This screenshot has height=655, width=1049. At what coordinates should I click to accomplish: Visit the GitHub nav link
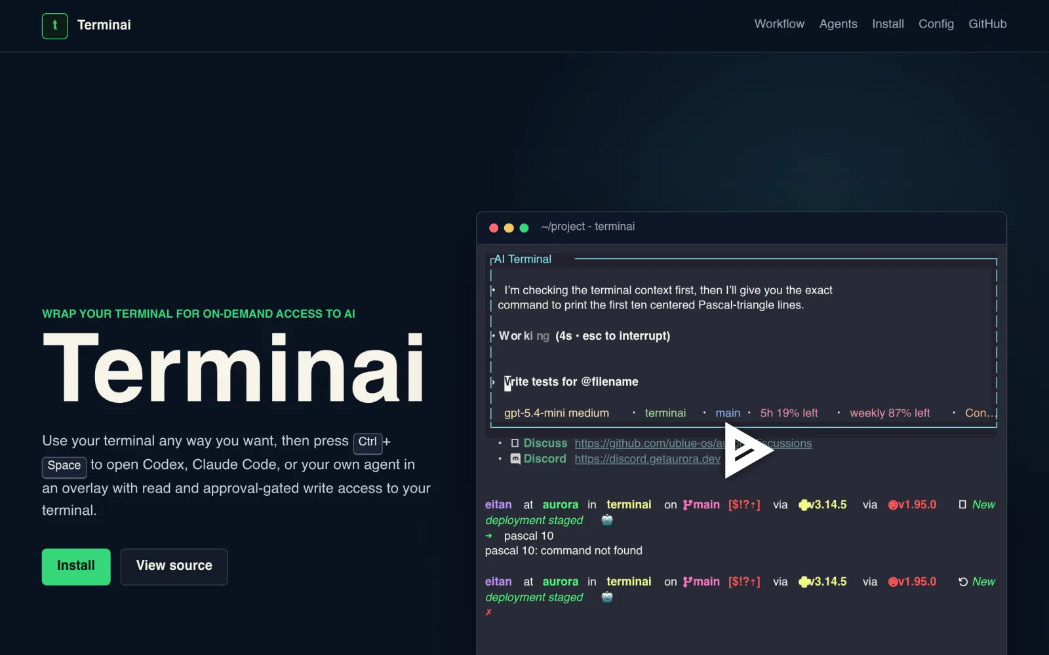[x=987, y=24]
